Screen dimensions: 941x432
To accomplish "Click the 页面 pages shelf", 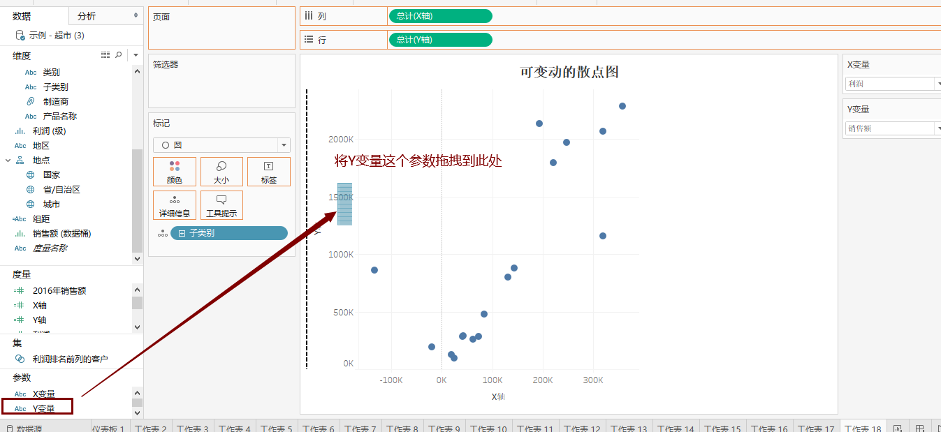I will [221, 28].
